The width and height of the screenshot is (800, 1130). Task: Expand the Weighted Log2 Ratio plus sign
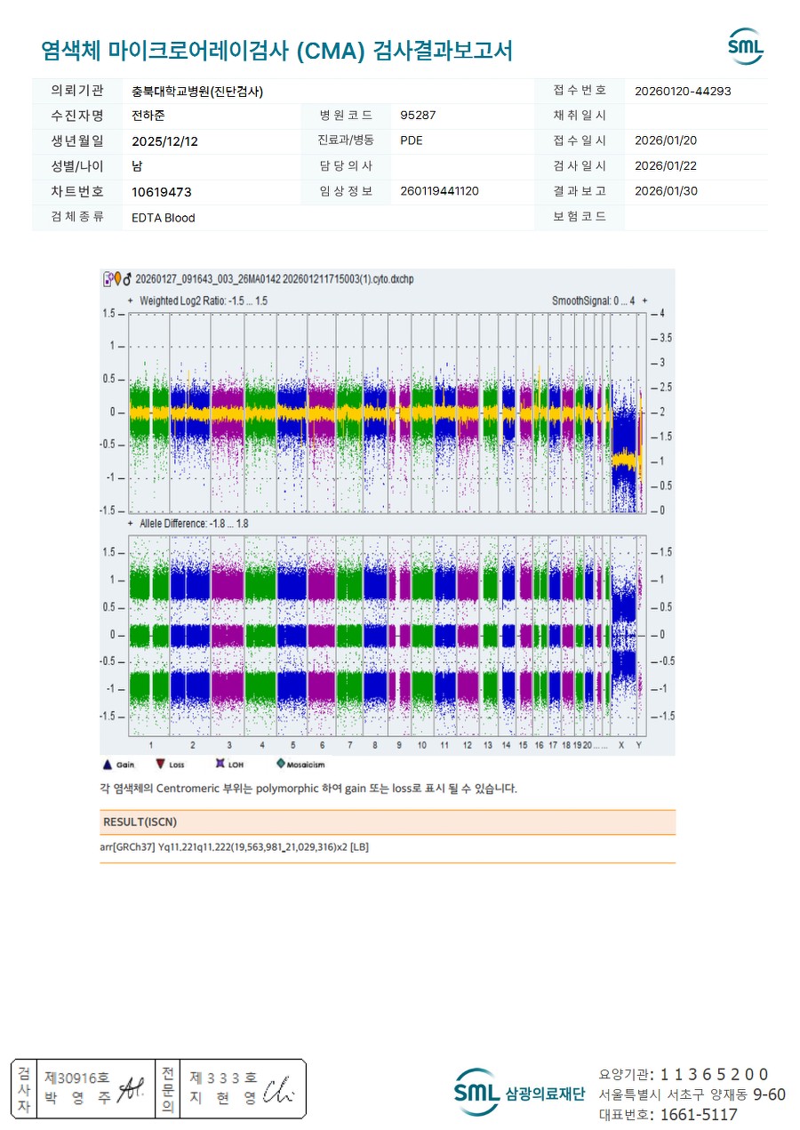point(131,301)
